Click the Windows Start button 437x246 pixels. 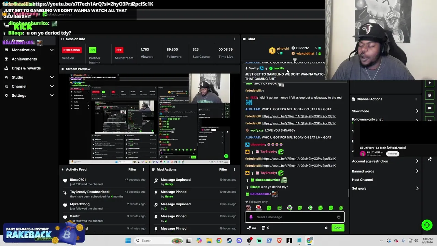[x=128, y=241]
